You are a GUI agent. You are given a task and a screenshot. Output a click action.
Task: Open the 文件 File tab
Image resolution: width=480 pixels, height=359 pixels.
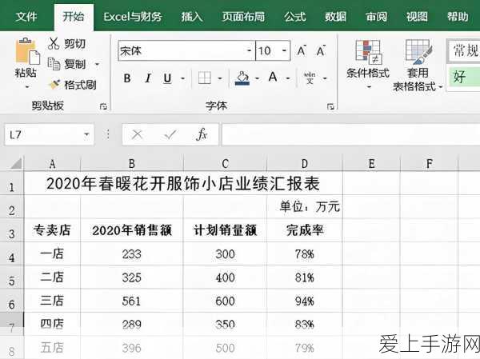(x=26, y=16)
